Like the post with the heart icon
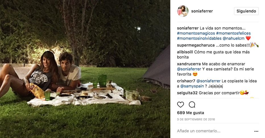The width and height of the screenshot is (265, 138). click(x=180, y=104)
